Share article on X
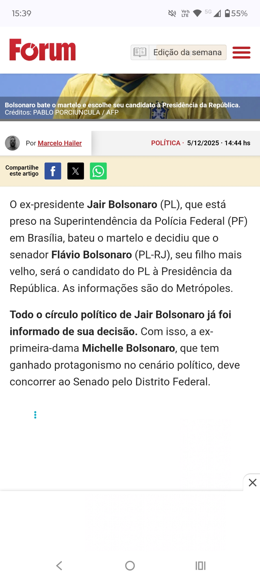Viewport: 260px width, 580px height. (75, 171)
